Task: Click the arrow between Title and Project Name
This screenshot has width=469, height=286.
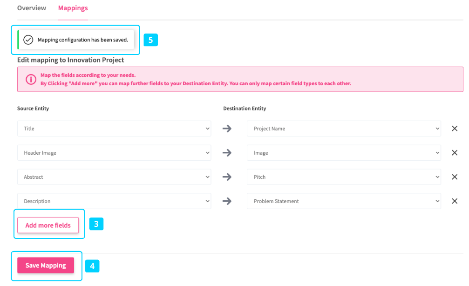Action: 227,129
